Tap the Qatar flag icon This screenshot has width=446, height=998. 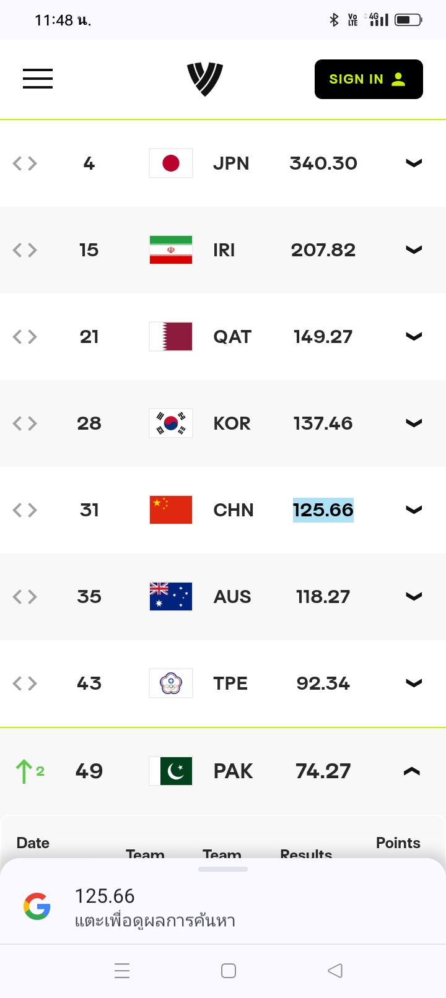coord(171,337)
